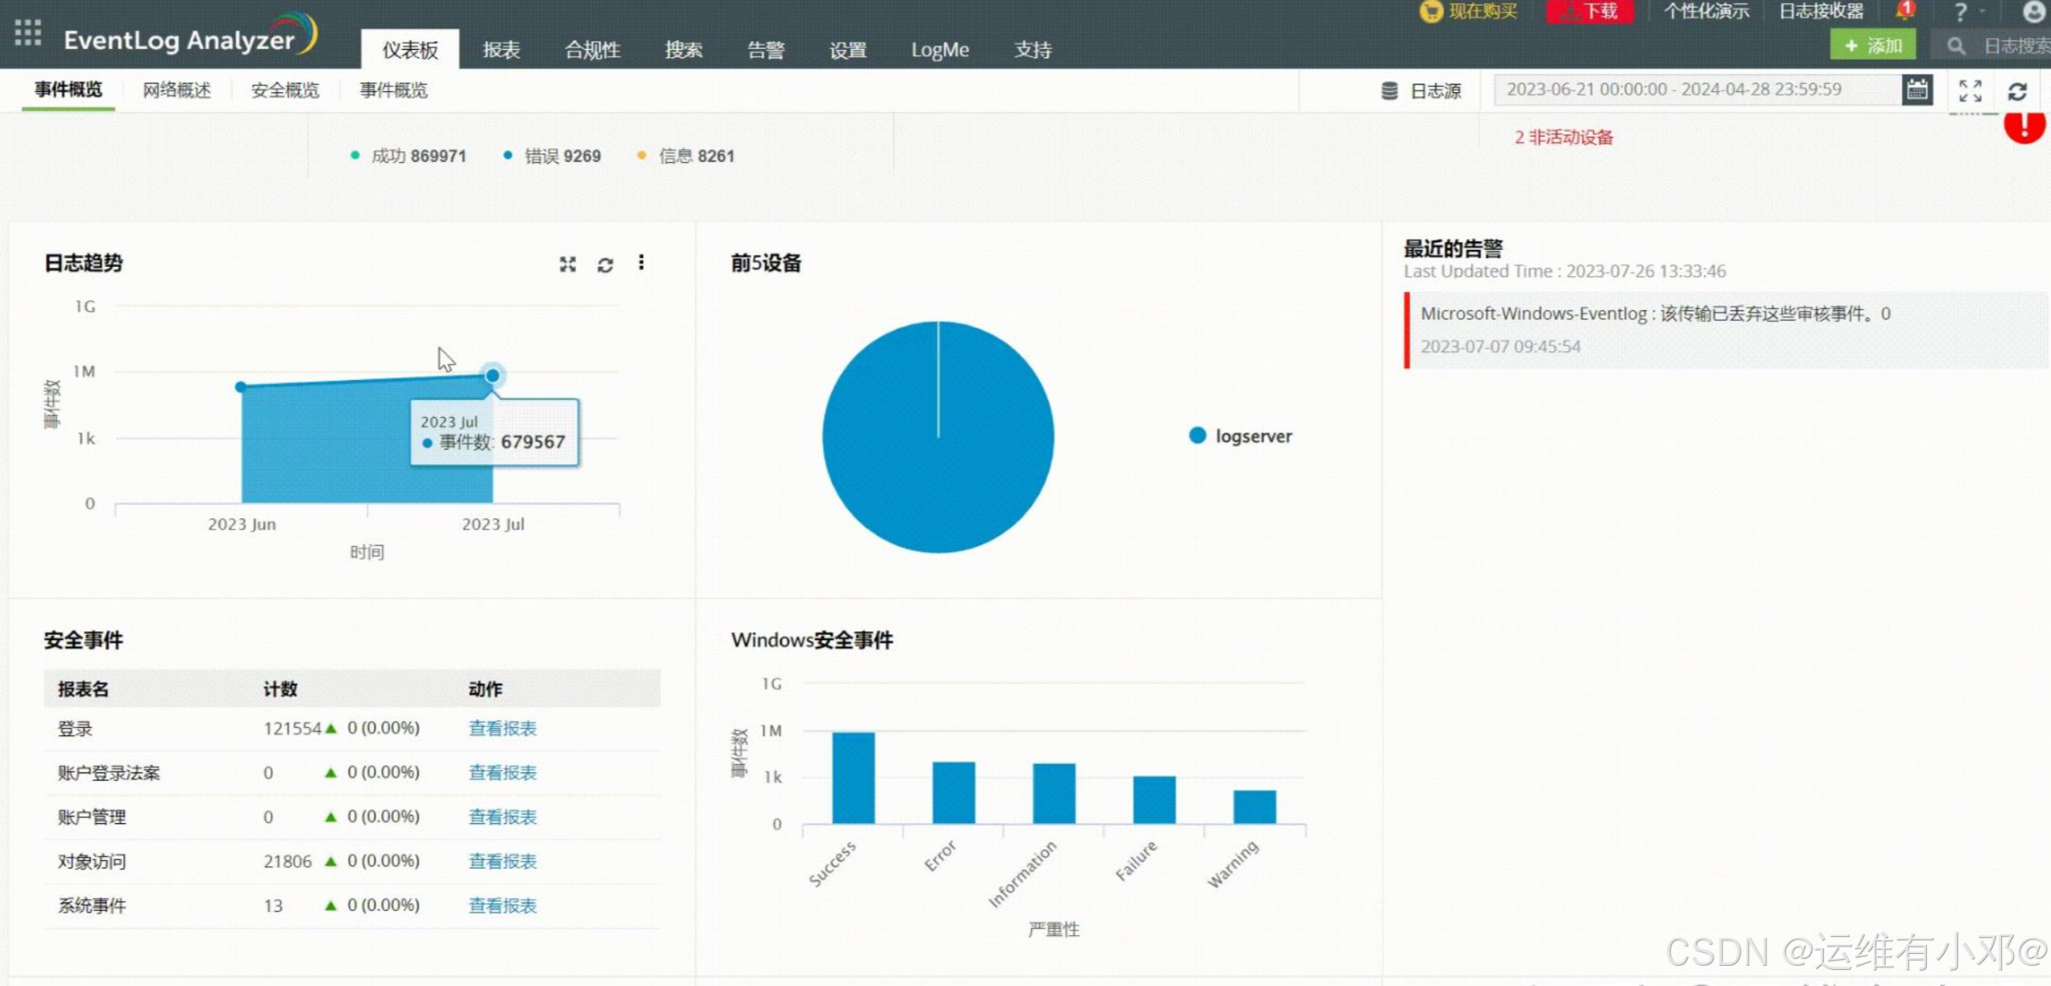Viewport: 2051px width, 986px height.
Task: Open the help question mark menu
Action: [x=1961, y=12]
